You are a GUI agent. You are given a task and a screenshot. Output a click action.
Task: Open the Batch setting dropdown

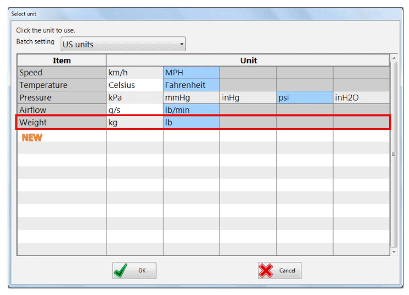click(x=122, y=45)
